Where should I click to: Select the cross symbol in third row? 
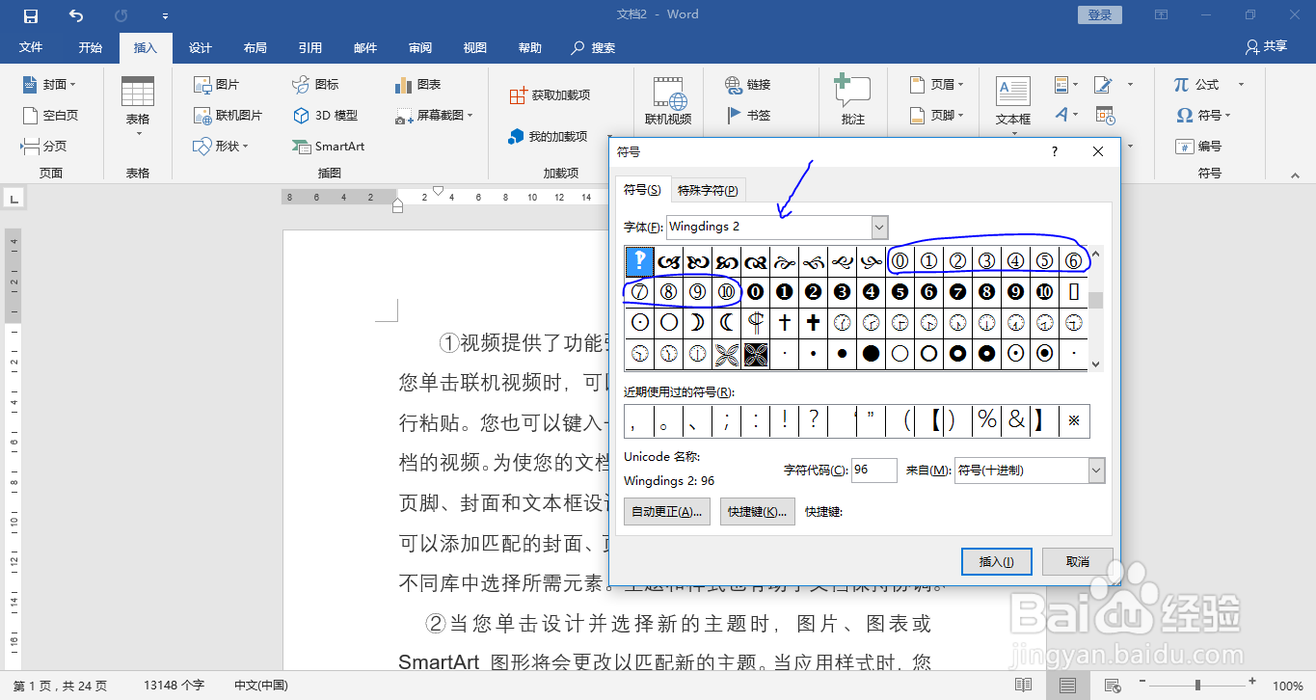784,323
